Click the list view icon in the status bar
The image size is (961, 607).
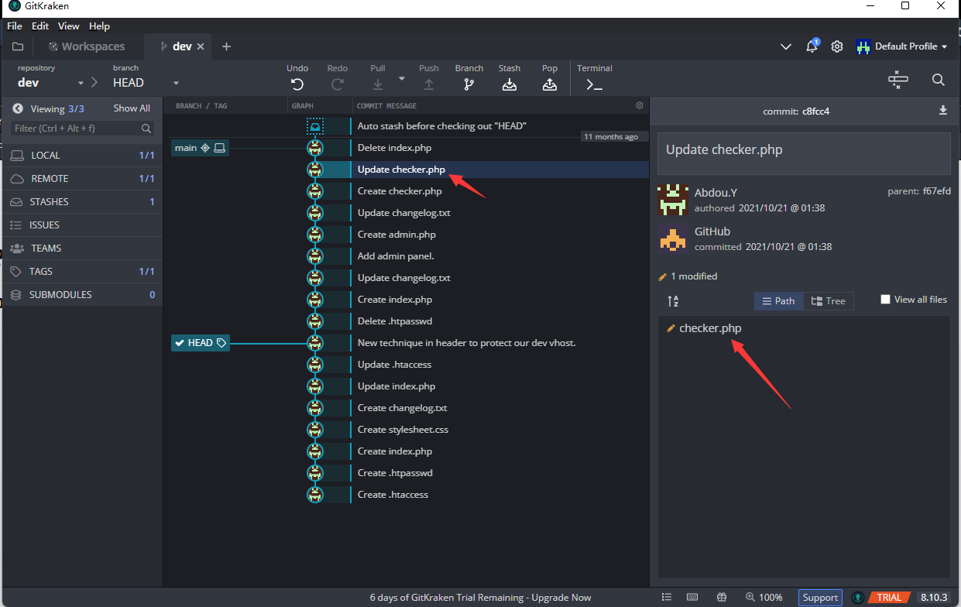pos(667,597)
